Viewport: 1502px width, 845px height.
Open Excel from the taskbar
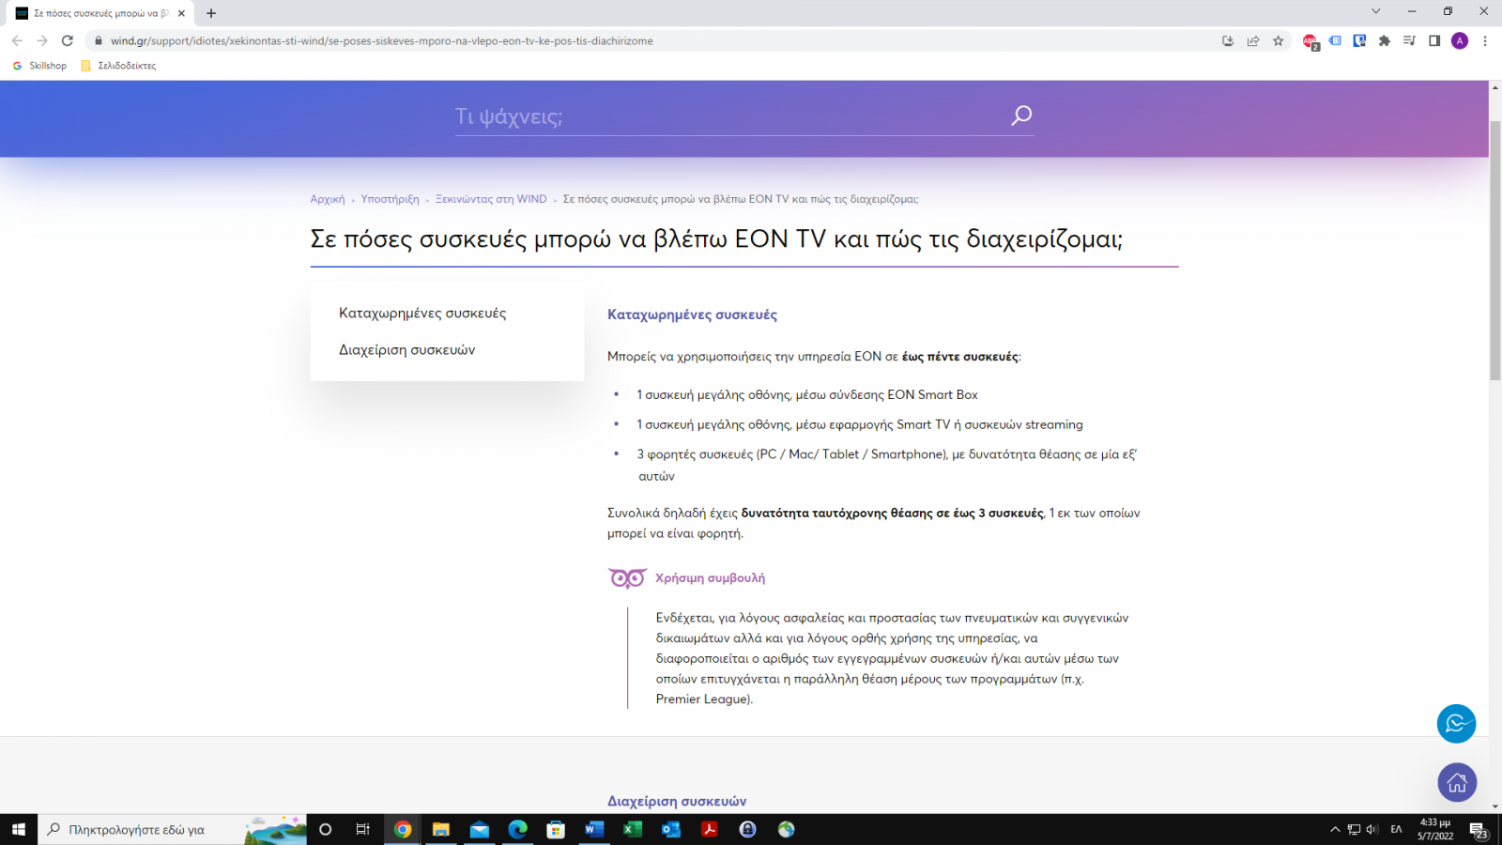pos(633,829)
